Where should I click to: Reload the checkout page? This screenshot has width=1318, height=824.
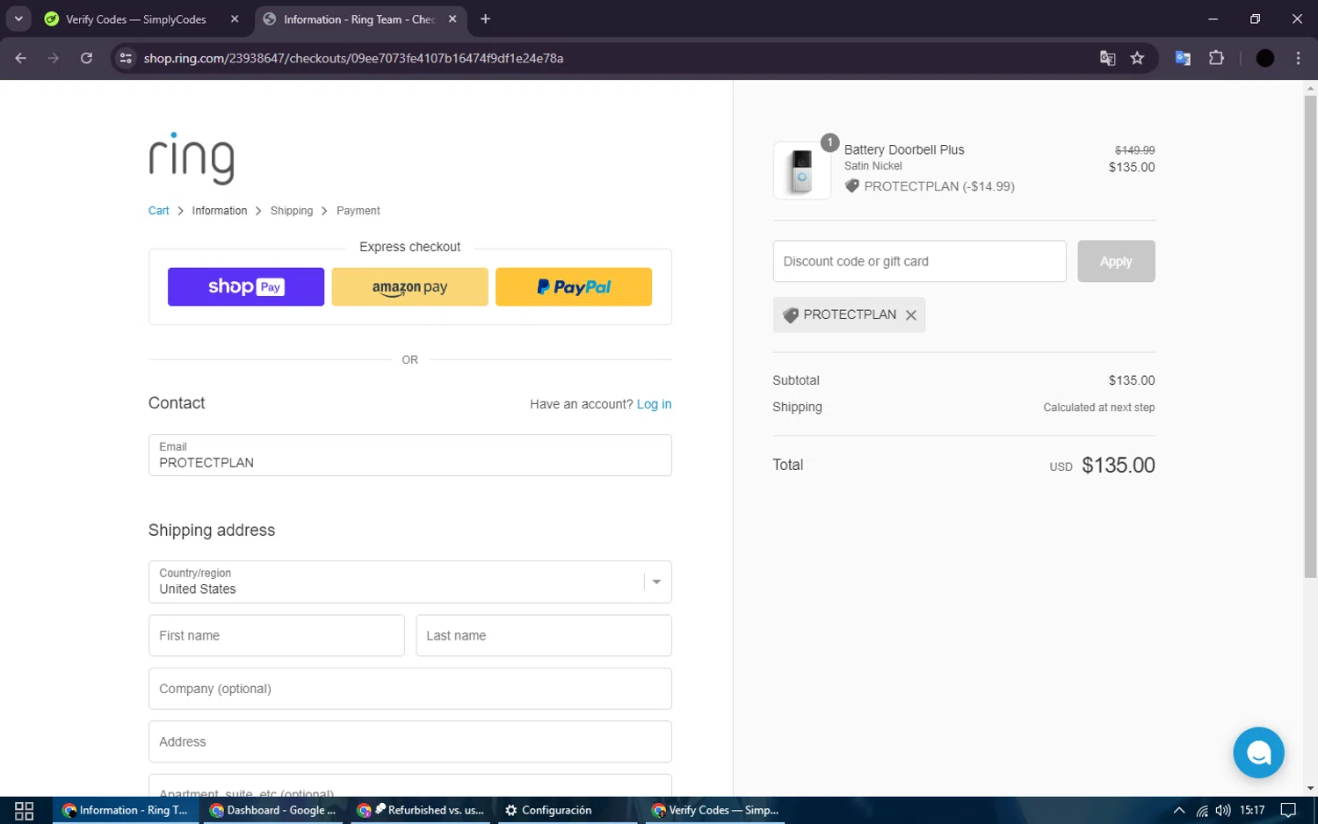tap(86, 58)
